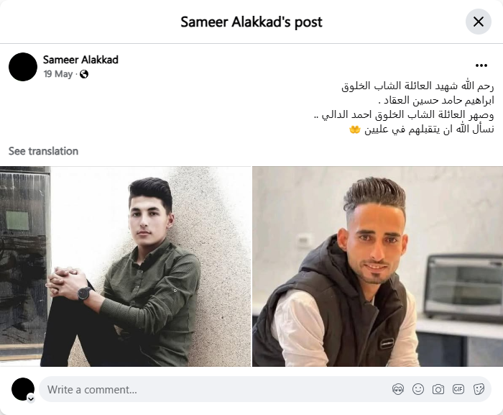Attach a photo with the camera icon
The width and height of the screenshot is (503, 415).
click(438, 389)
